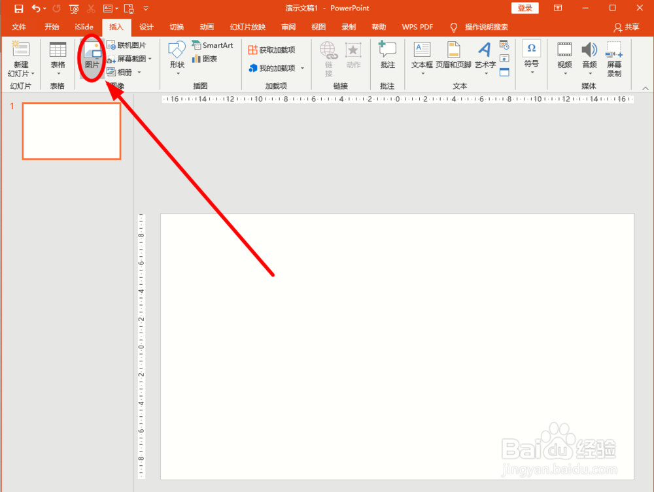Click 操作说明搜索 search box
Screen dimensions: 654x492
[487, 27]
